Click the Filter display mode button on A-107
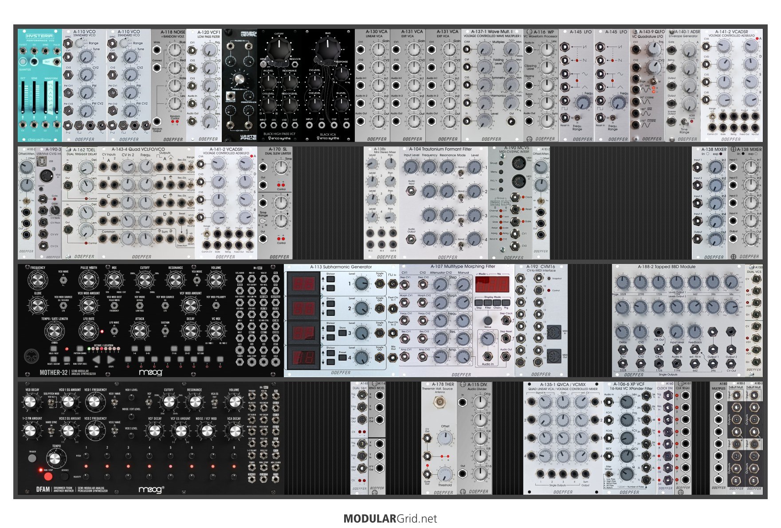 coord(488,303)
